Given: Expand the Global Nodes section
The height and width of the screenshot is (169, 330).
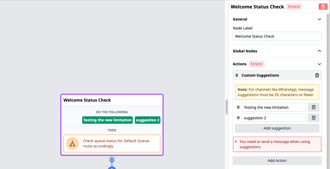Looking at the screenshot, I should coord(319,51).
